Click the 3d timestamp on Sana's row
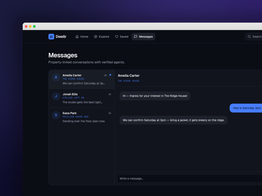This screenshot has height=196, width=262. [x=110, y=113]
